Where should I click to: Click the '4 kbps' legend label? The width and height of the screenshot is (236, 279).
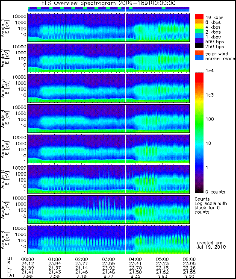(213, 27)
